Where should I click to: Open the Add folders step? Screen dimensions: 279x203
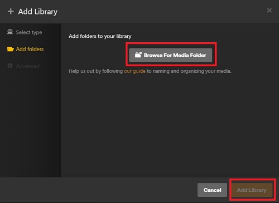click(25, 49)
